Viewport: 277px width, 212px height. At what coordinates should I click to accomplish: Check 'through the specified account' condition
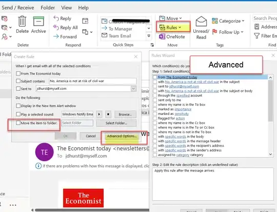click(155, 95)
